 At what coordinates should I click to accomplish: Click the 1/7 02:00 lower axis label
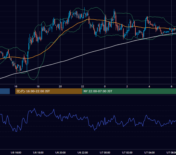pos(127,152)
